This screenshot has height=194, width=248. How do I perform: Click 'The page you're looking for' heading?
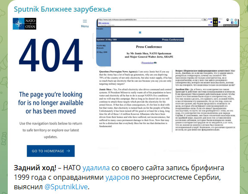click(51, 103)
